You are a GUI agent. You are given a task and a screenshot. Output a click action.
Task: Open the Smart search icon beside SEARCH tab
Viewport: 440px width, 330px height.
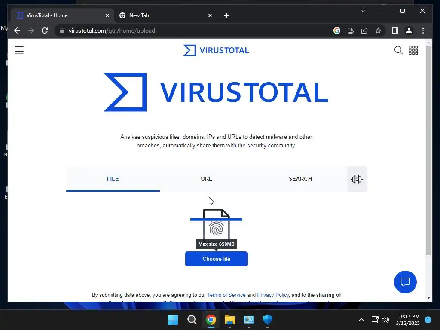click(x=357, y=179)
